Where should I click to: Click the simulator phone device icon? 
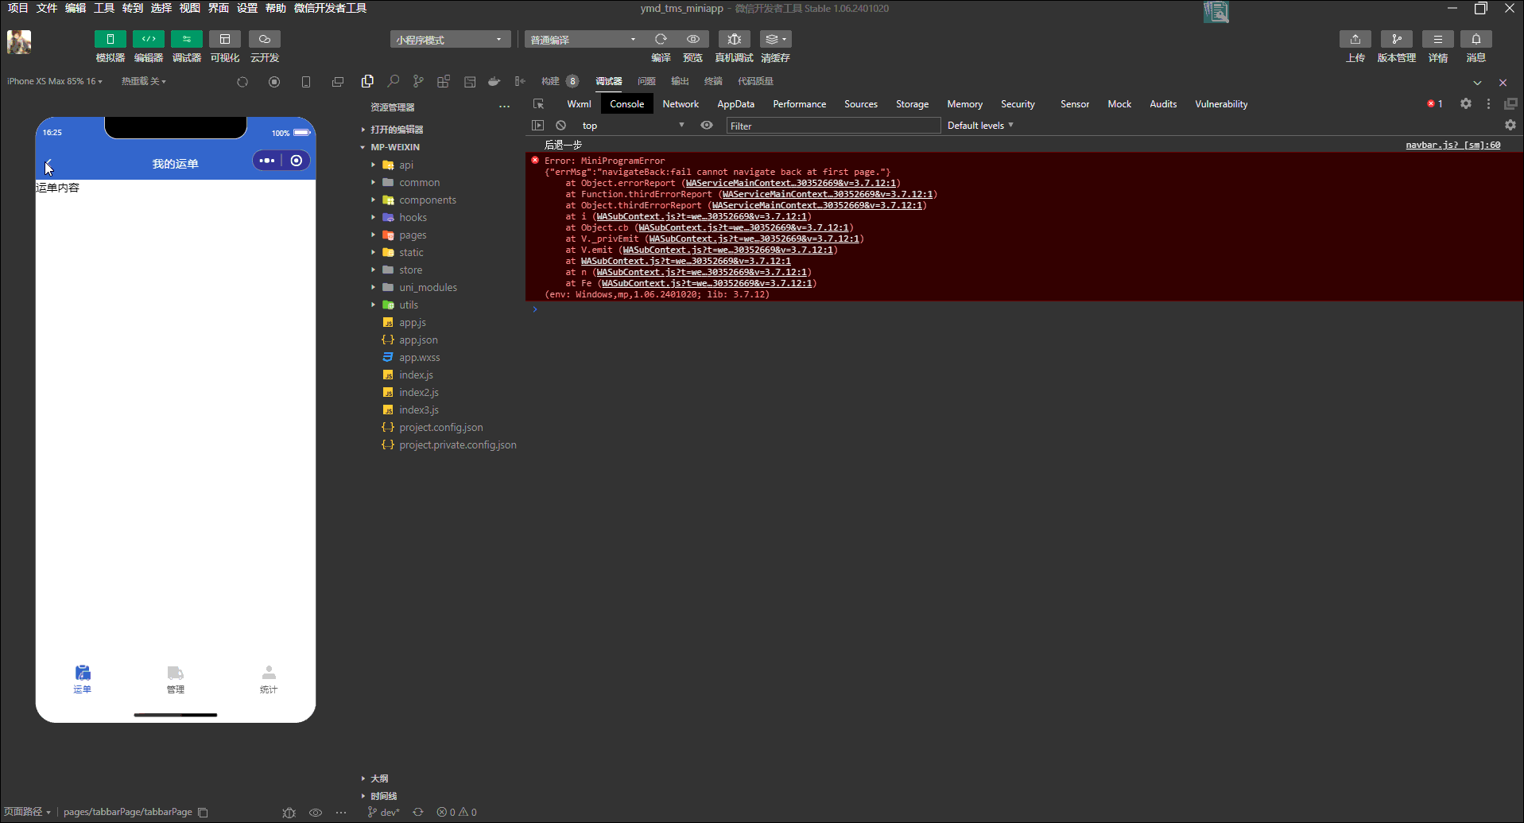pyautogui.click(x=306, y=82)
